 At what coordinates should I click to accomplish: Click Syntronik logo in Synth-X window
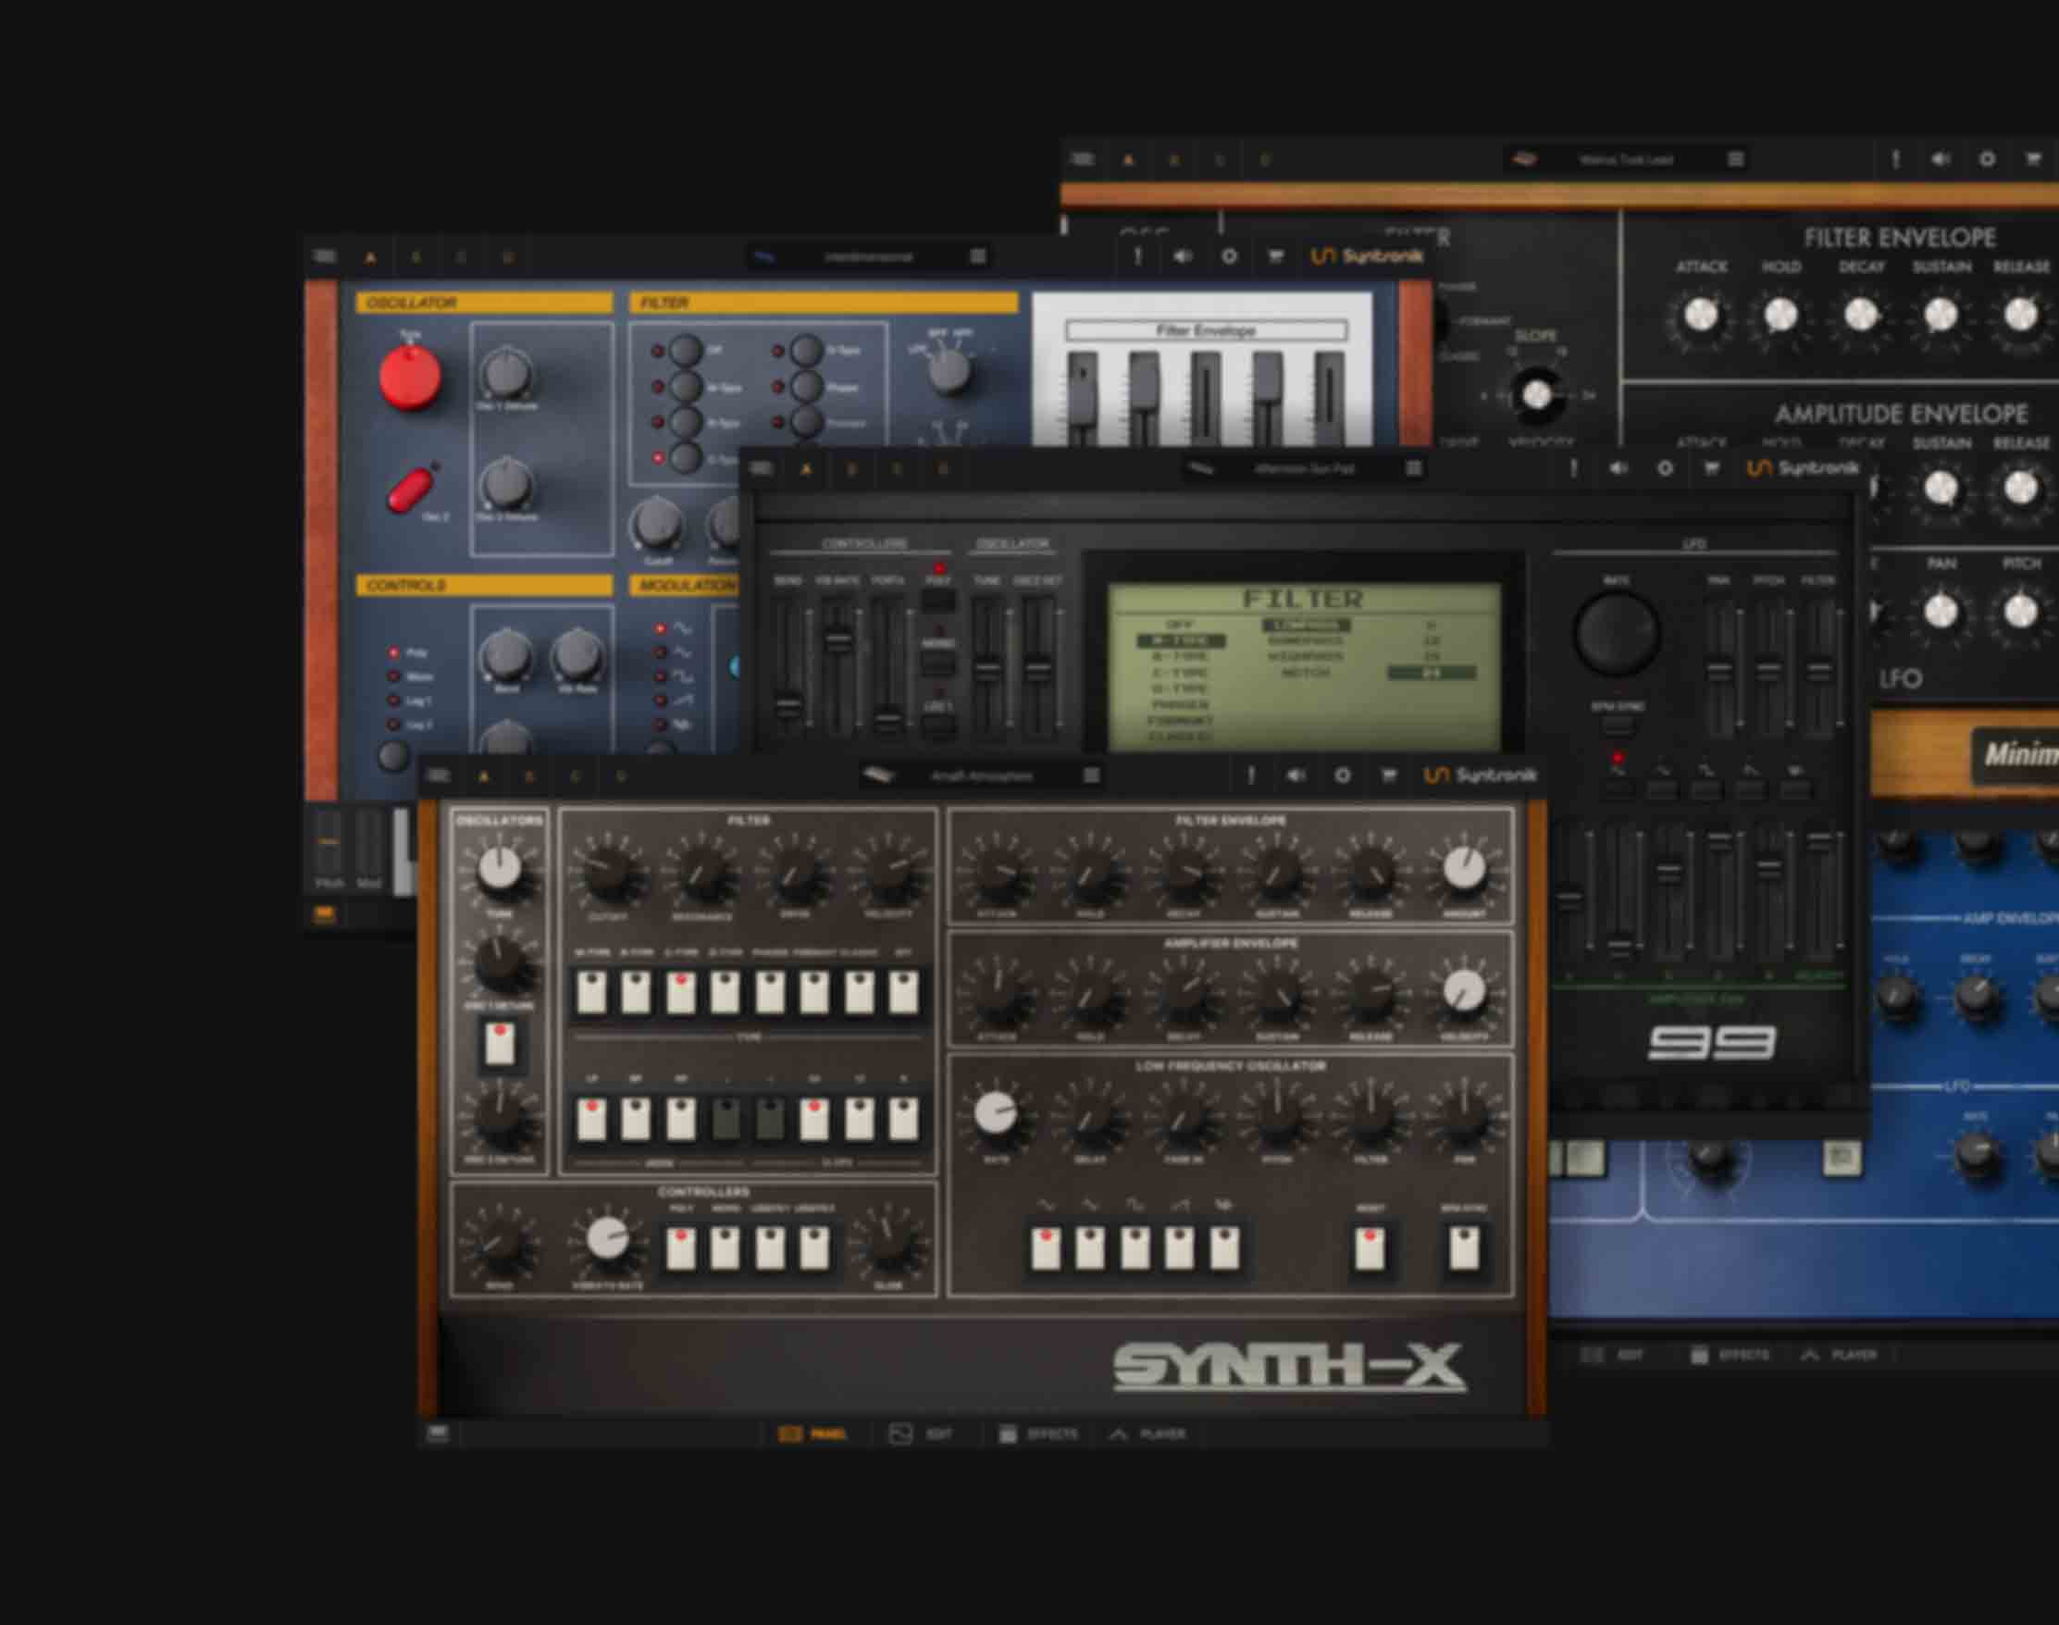pyautogui.click(x=1481, y=775)
